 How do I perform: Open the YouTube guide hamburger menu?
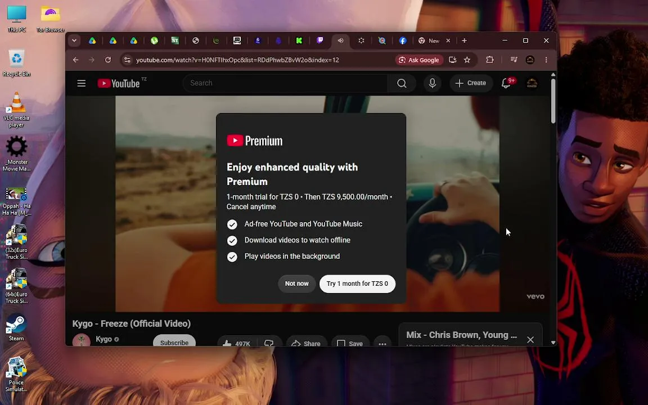pyautogui.click(x=82, y=83)
